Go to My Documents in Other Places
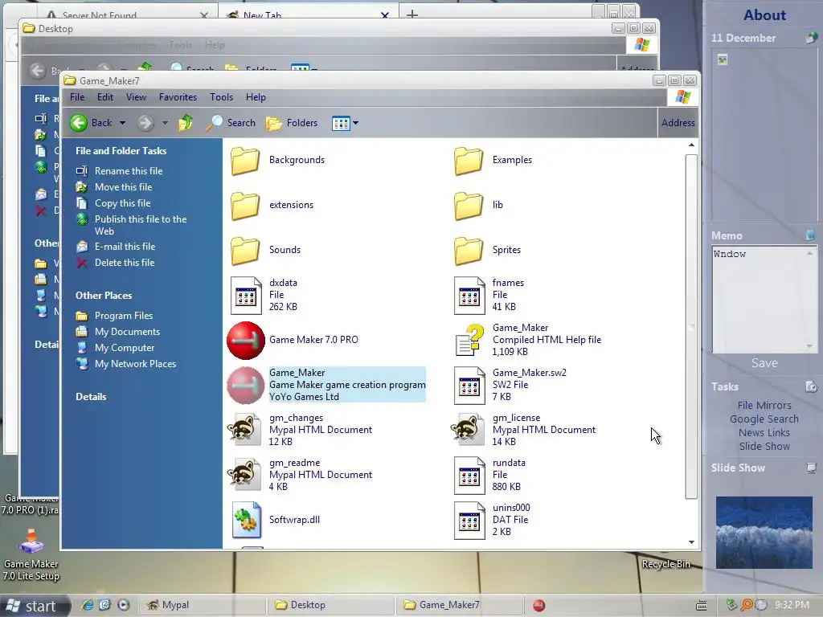The height and width of the screenshot is (617, 823). [117, 332]
